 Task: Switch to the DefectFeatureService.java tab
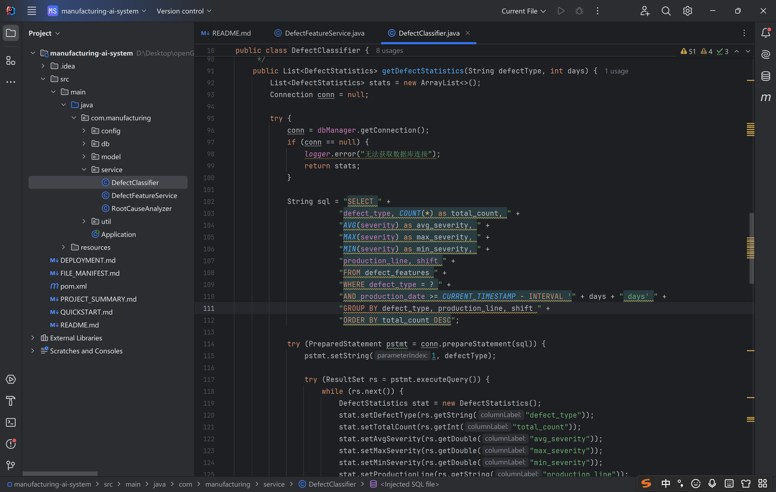[x=324, y=33]
